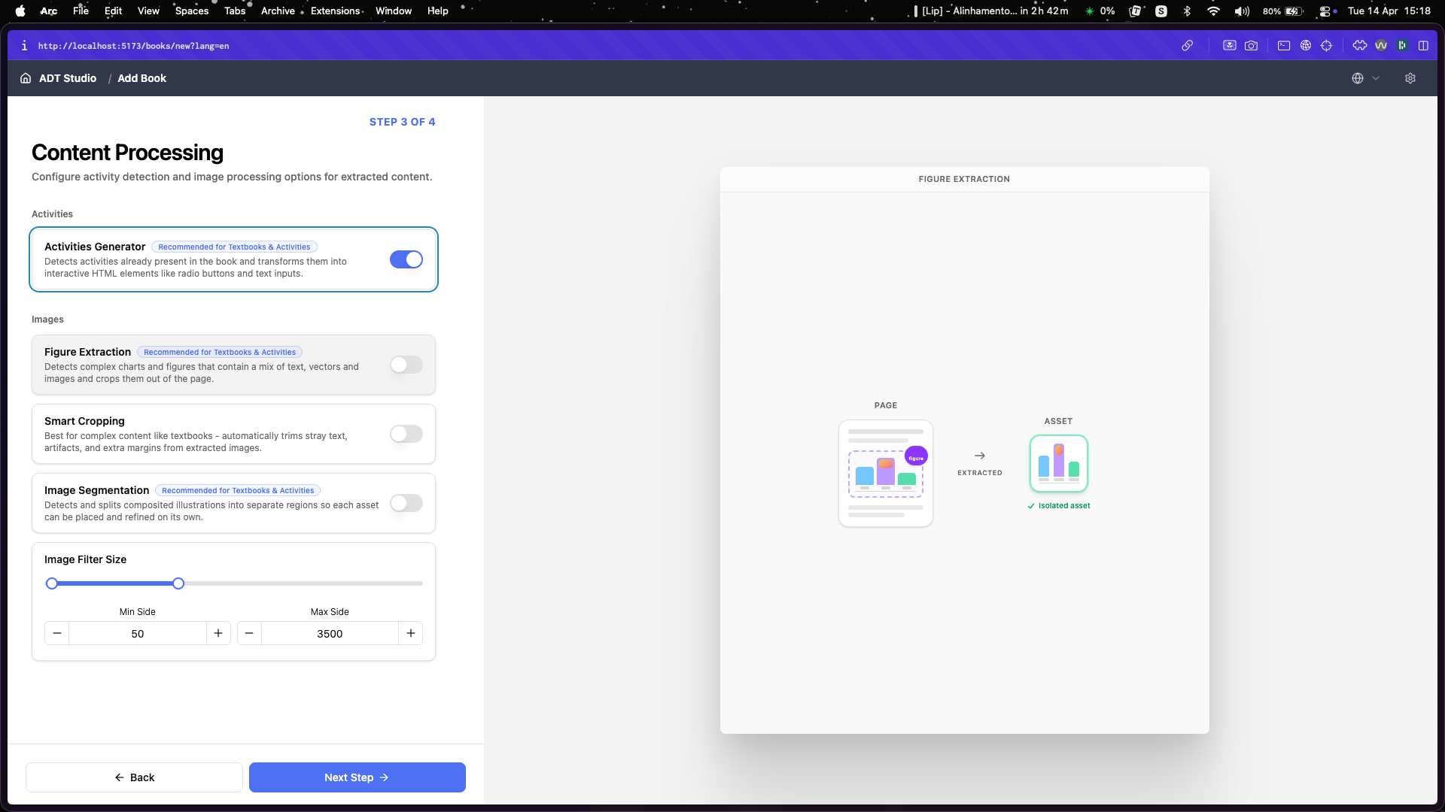
Task: Click the maximum slider handle of Image Filter Size
Action: [178, 583]
